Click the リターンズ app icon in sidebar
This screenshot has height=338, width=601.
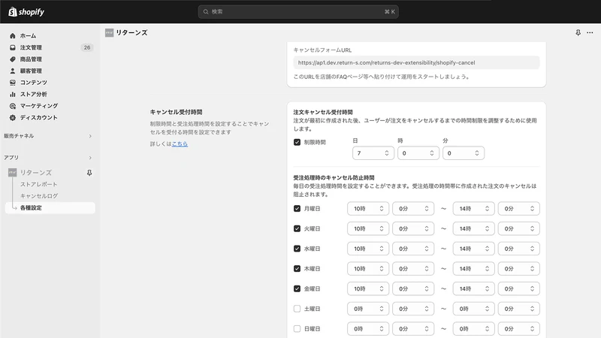[13, 173]
